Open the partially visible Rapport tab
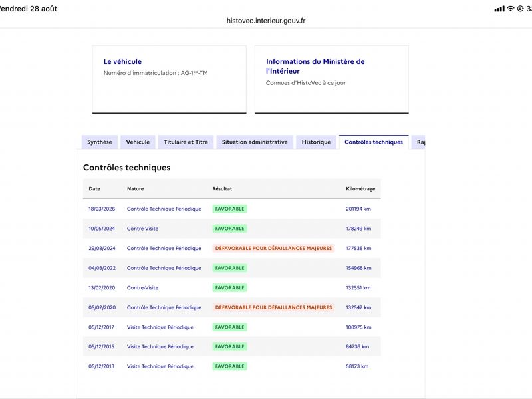 pos(418,142)
